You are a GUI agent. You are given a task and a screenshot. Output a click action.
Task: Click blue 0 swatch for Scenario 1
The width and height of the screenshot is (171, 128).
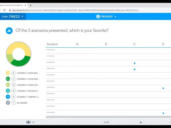[8, 97]
